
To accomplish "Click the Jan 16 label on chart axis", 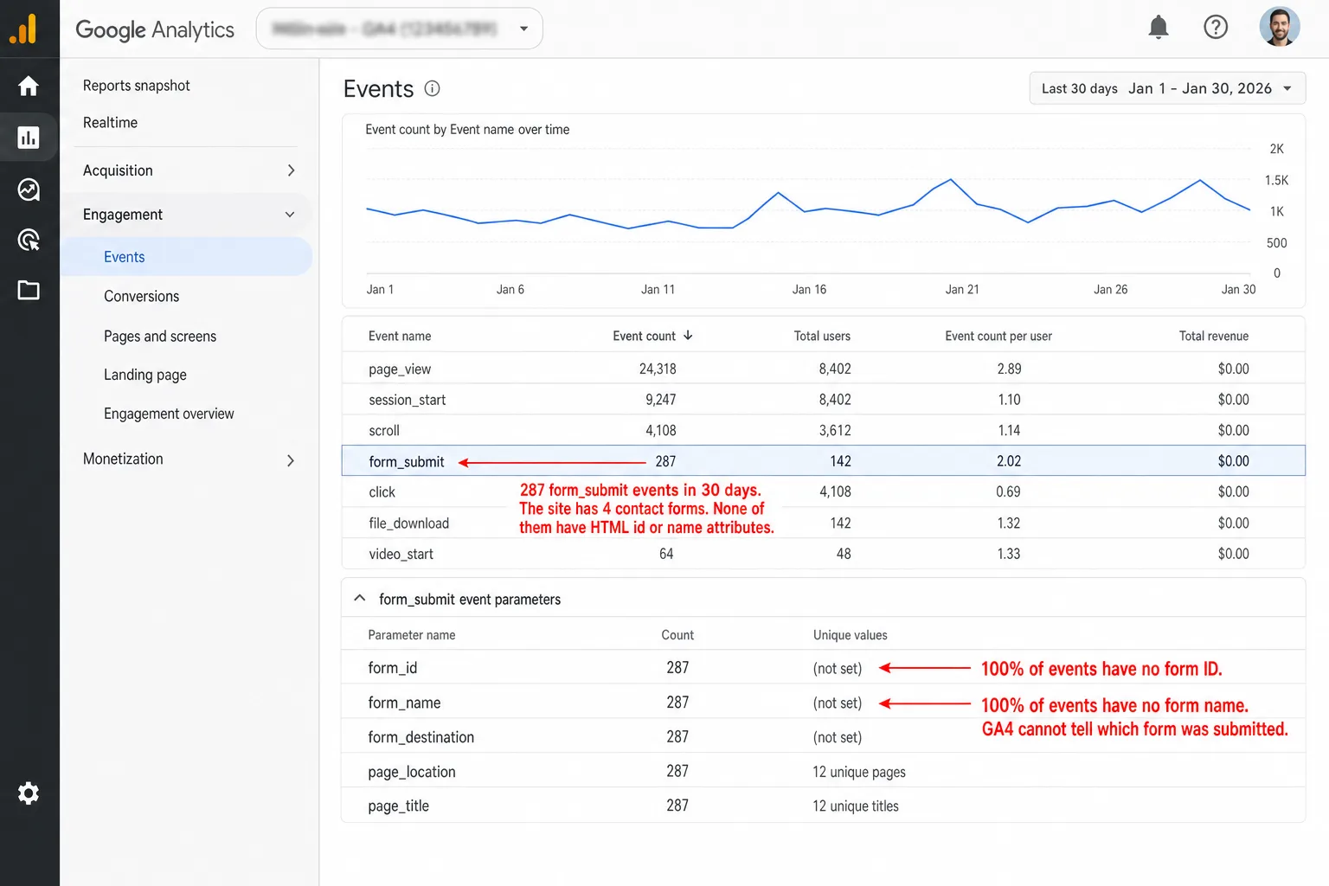I will pos(809,290).
